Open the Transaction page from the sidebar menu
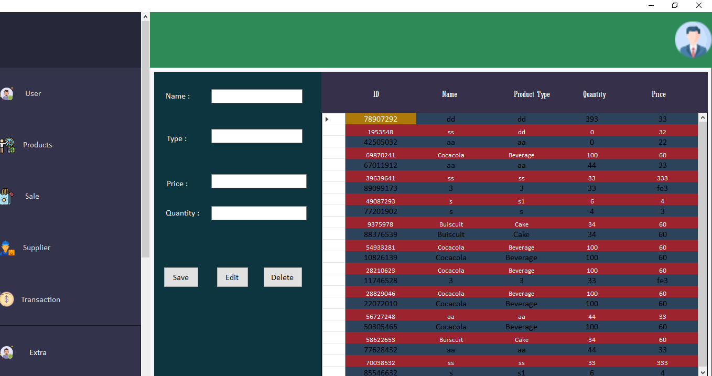The width and height of the screenshot is (712, 376). (41, 299)
